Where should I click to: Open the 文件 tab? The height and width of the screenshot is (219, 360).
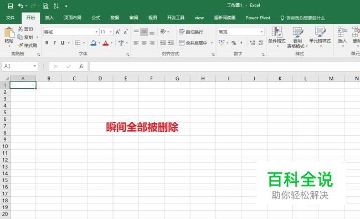click(10, 18)
